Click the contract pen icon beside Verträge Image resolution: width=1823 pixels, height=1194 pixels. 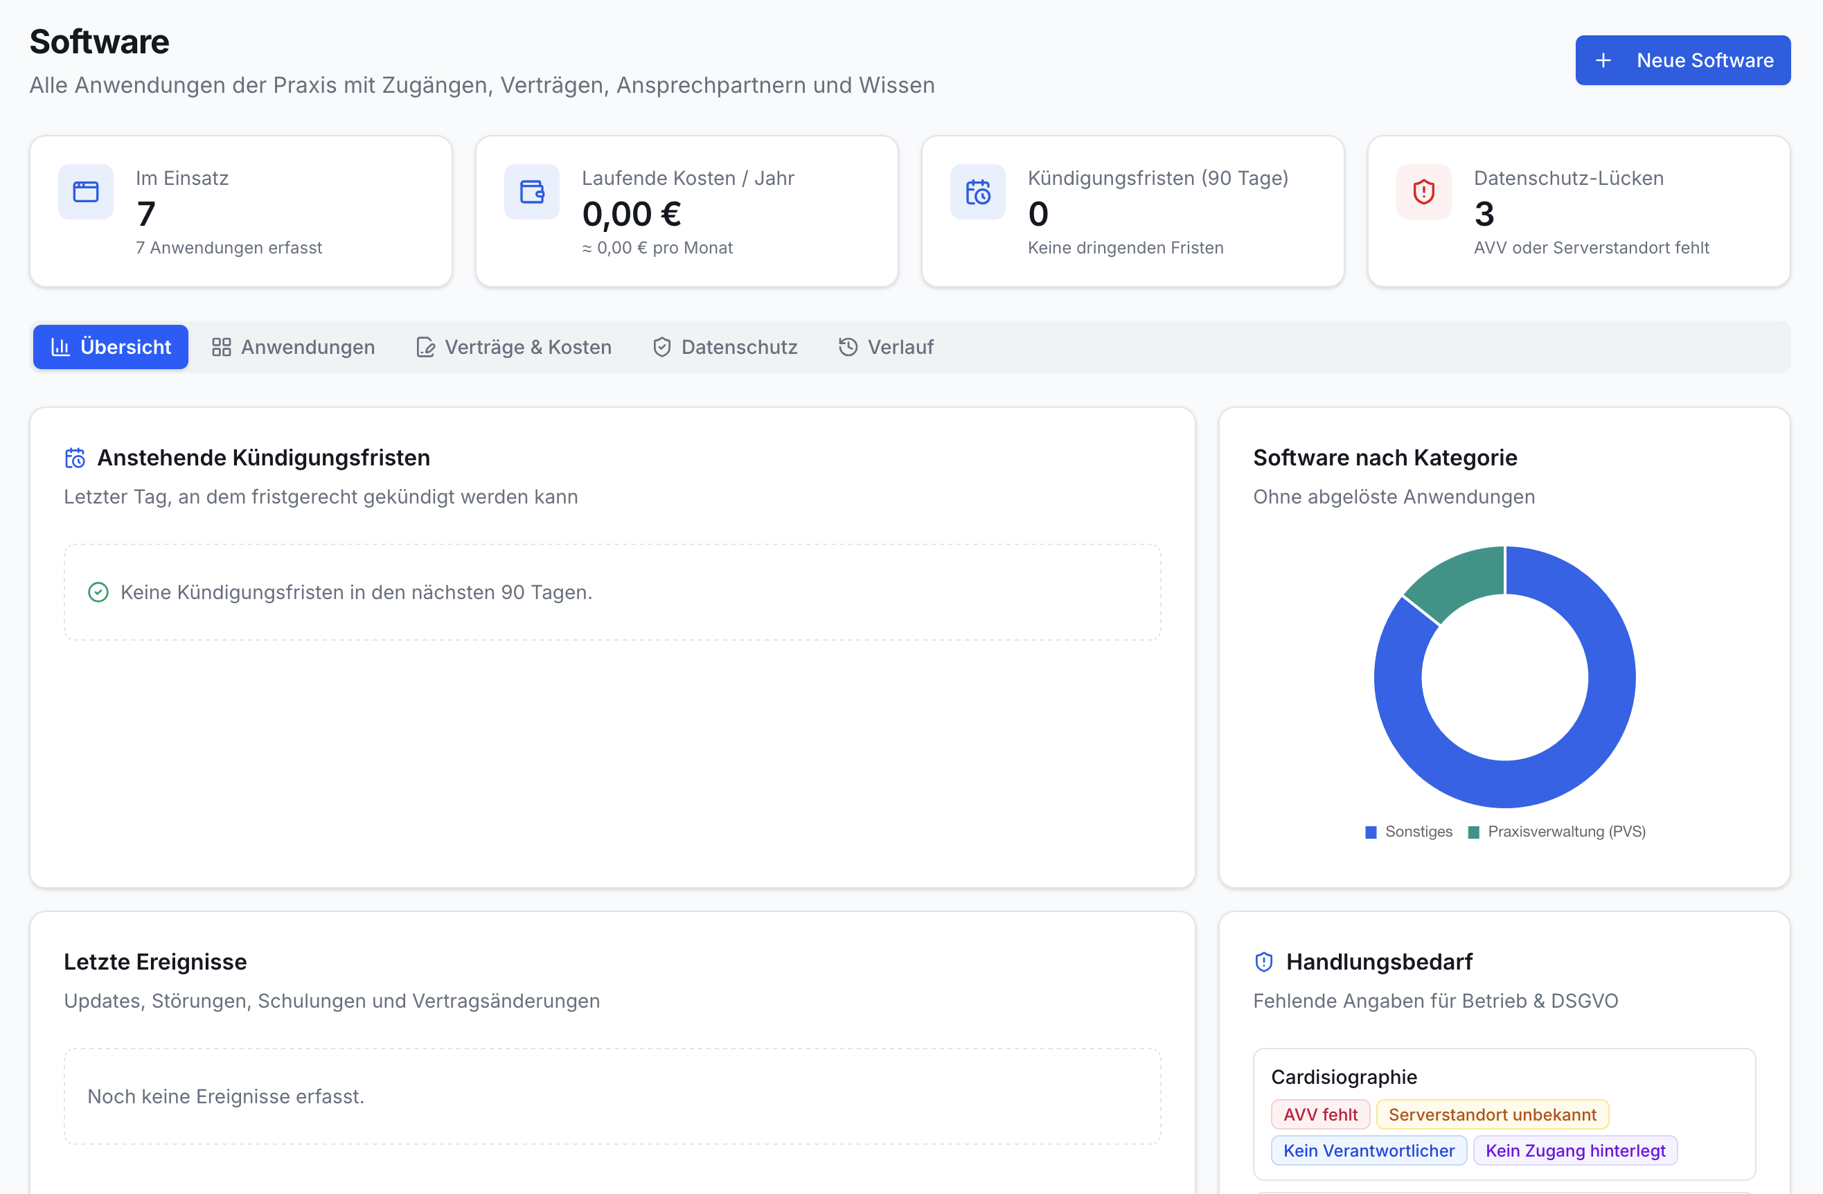[x=425, y=347]
